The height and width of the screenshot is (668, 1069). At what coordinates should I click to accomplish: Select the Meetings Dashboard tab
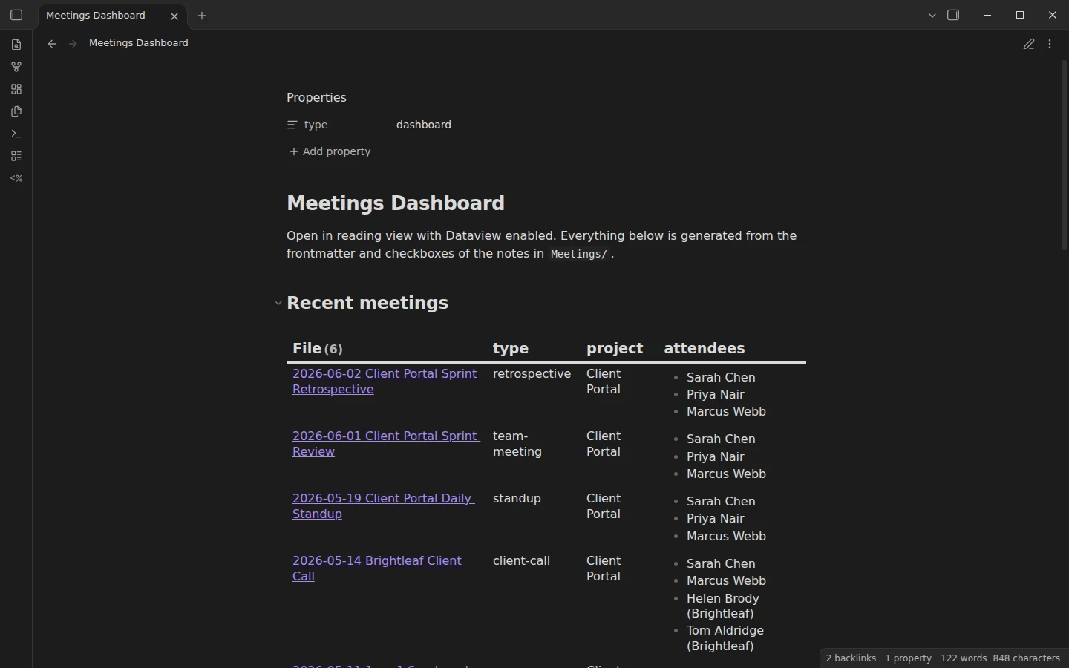point(112,16)
